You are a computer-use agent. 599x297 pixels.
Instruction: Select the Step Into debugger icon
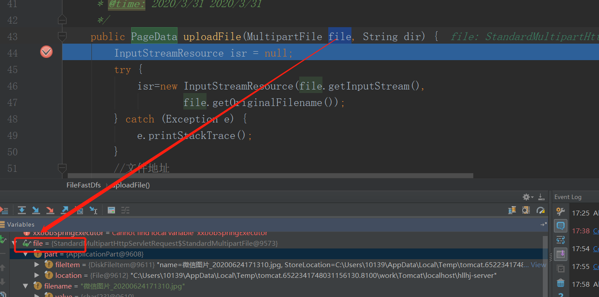[36, 210]
